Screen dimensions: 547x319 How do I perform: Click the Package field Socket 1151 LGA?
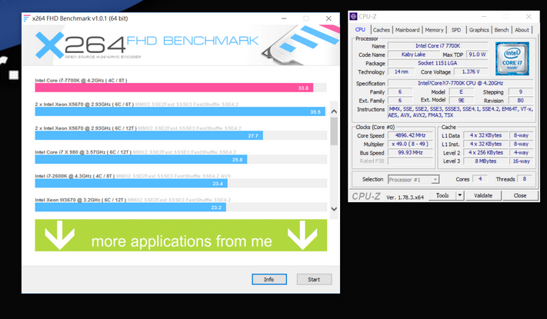tap(438, 63)
